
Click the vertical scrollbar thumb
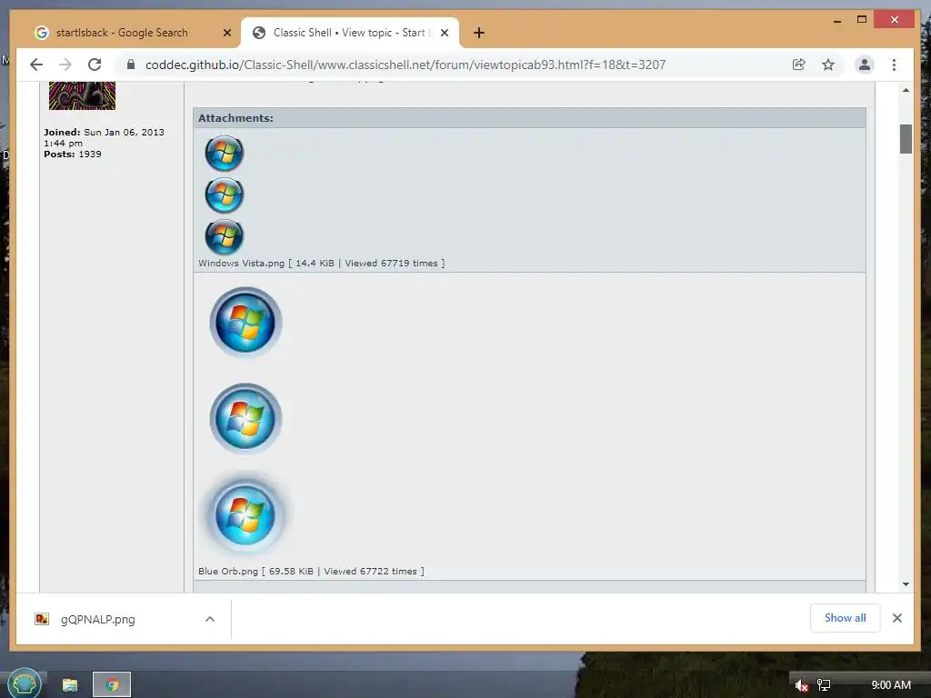point(906,139)
